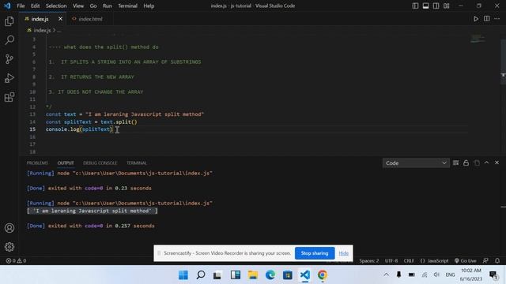Open the Selection menu

(56, 6)
